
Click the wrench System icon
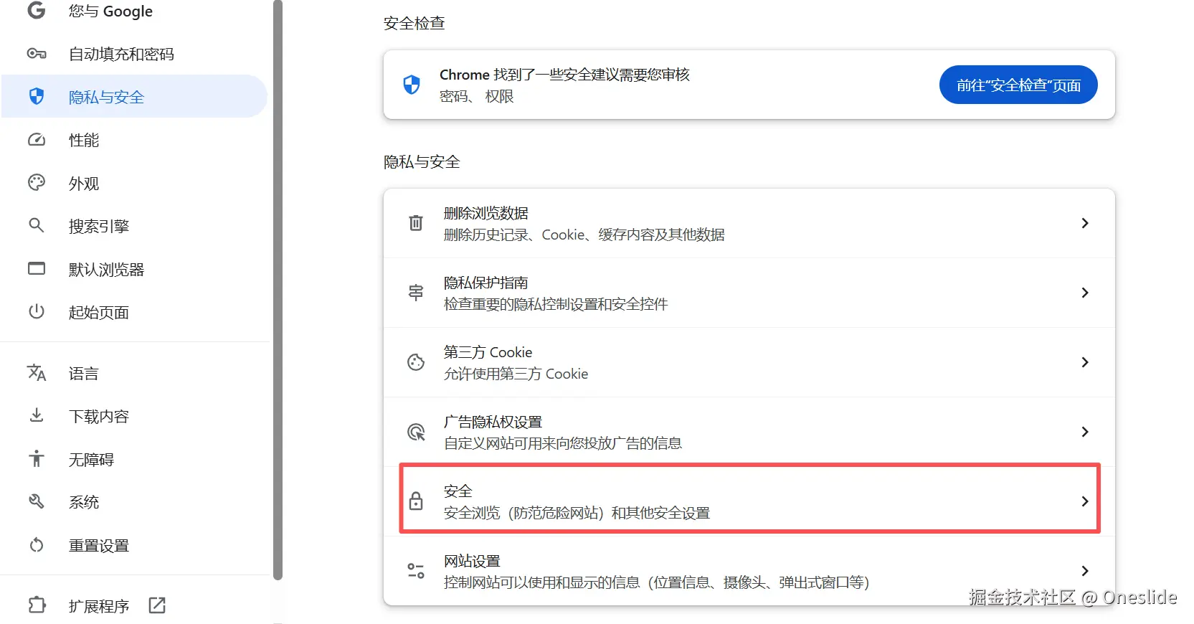tap(37, 502)
